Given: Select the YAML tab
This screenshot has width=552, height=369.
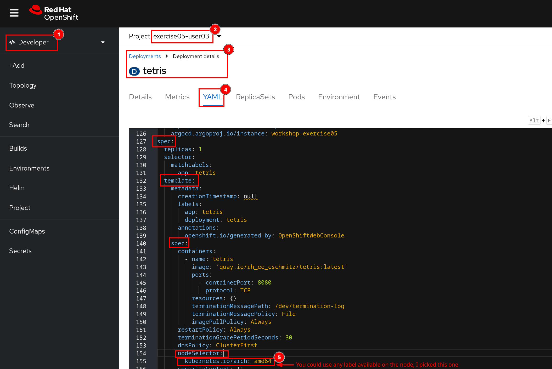Looking at the screenshot, I should point(212,97).
